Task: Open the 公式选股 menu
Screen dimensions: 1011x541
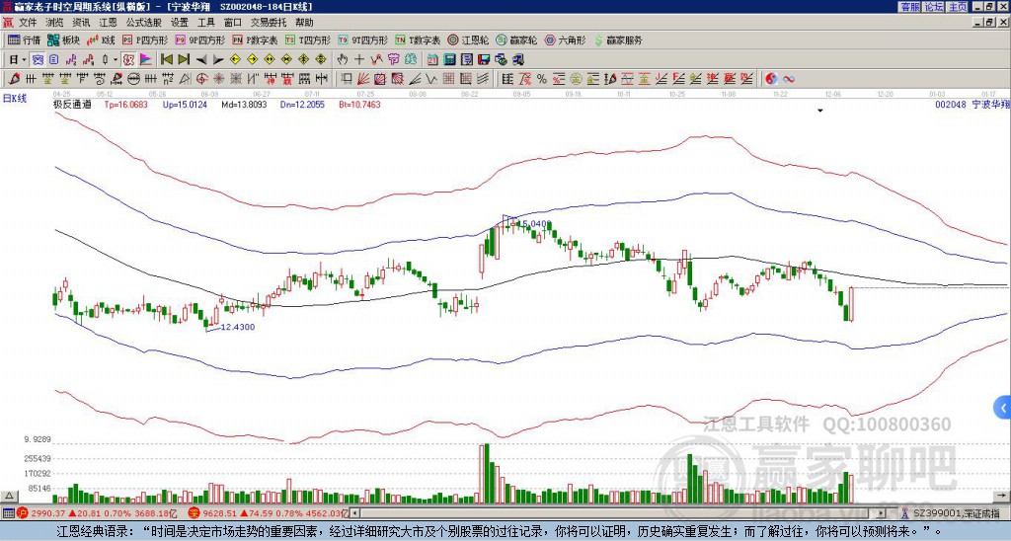Action: point(143,23)
